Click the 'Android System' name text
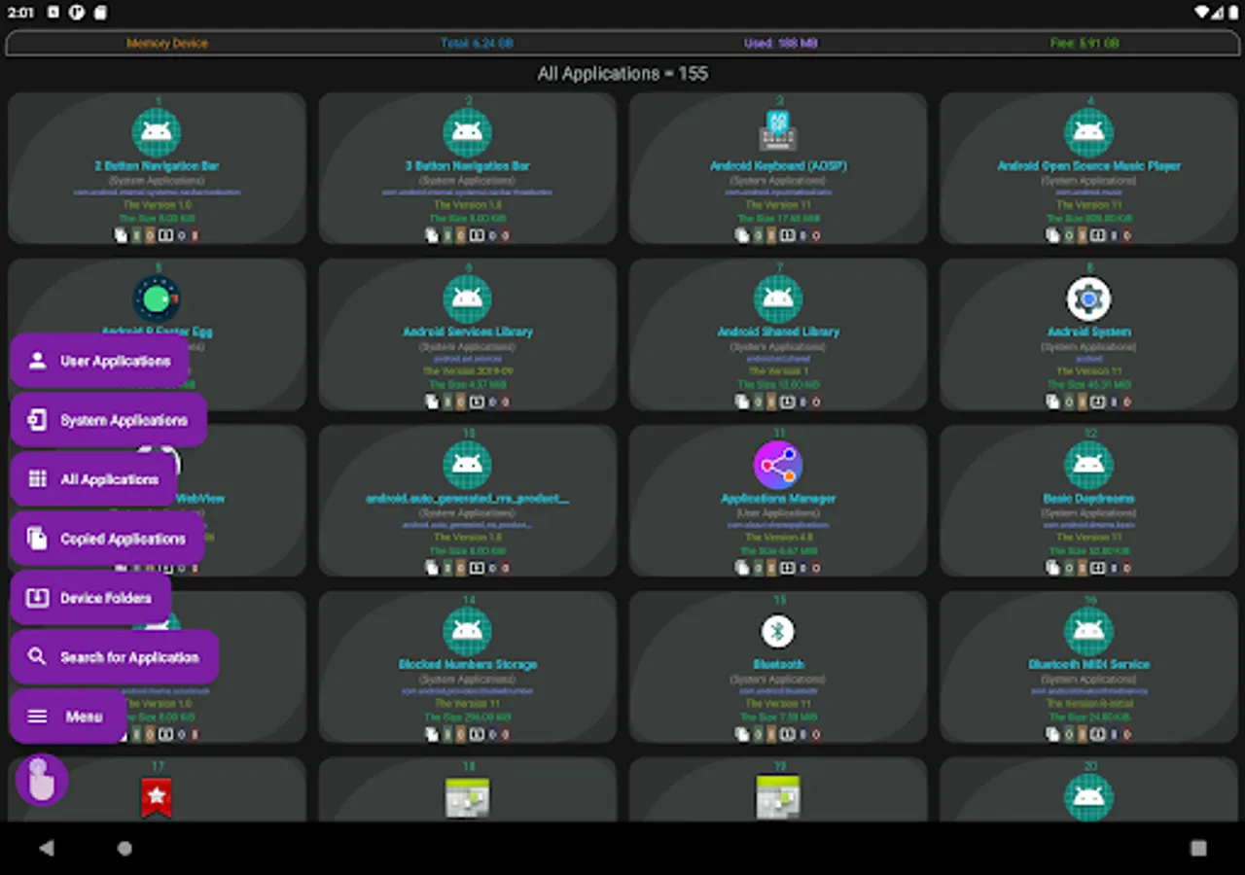Screen dimensions: 1245x875 1088,332
